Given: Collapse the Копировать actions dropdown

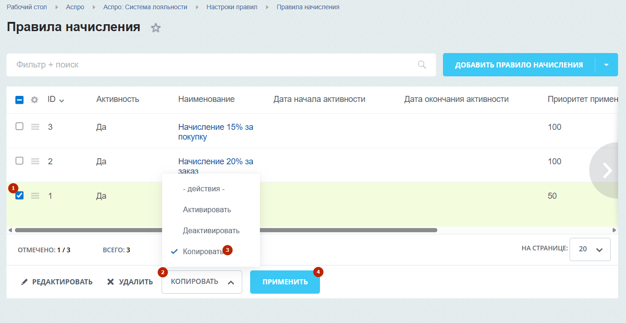Looking at the screenshot, I should click(201, 282).
